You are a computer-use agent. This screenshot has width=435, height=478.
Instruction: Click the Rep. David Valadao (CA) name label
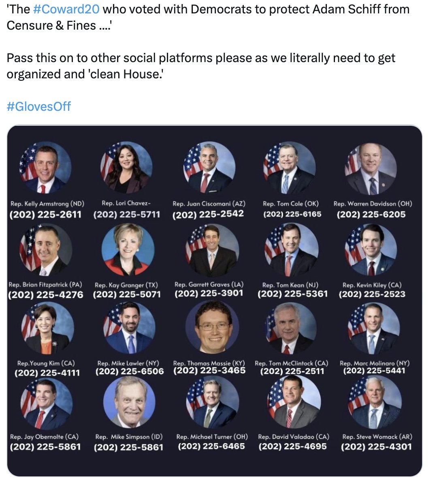294,437
